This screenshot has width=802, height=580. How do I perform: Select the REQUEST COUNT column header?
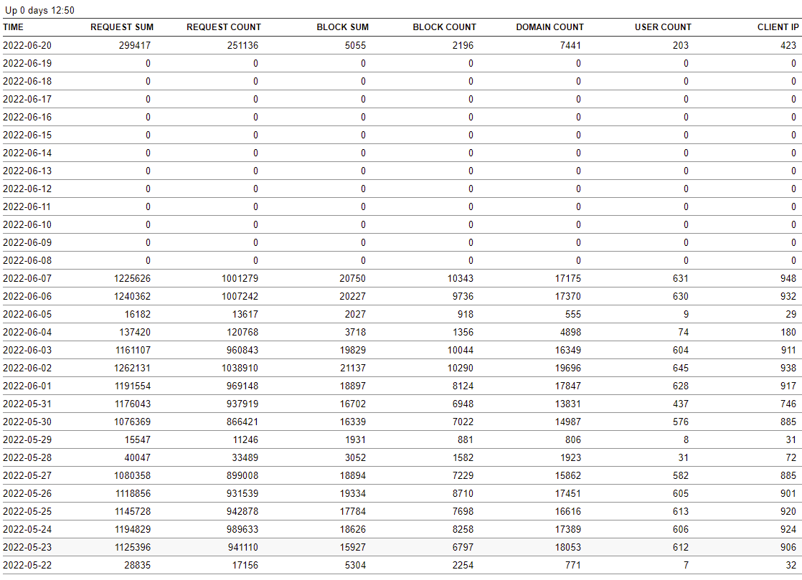pos(224,27)
